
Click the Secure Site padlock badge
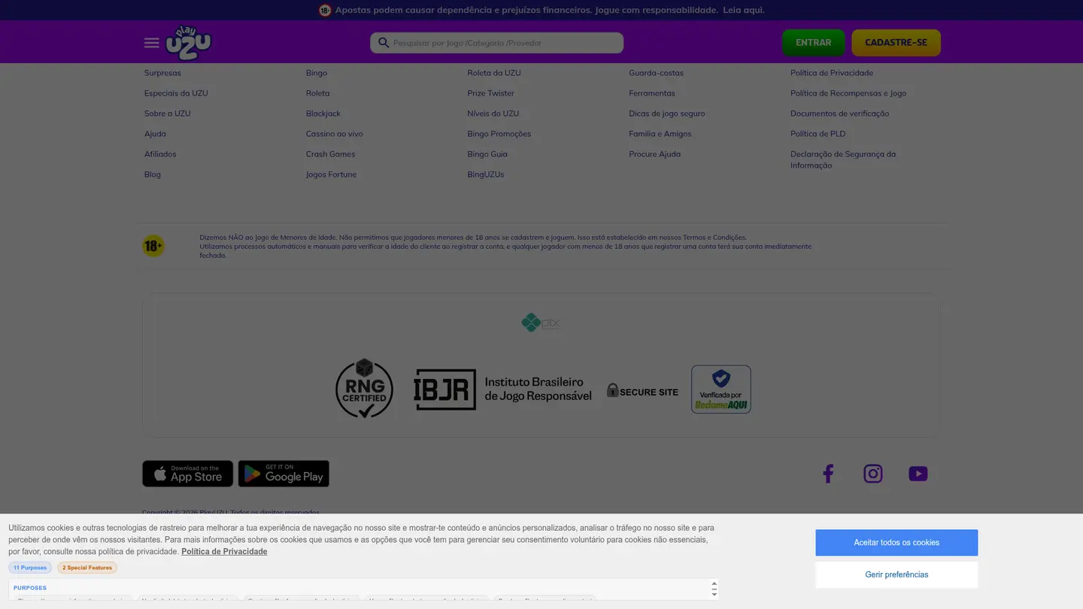(642, 391)
